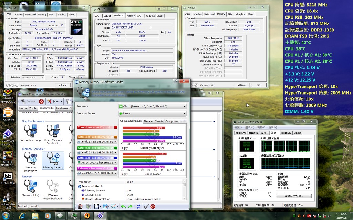The height and width of the screenshot is (220, 353).
Task: Click the gray checkmark OK icon
Action: click(146, 206)
